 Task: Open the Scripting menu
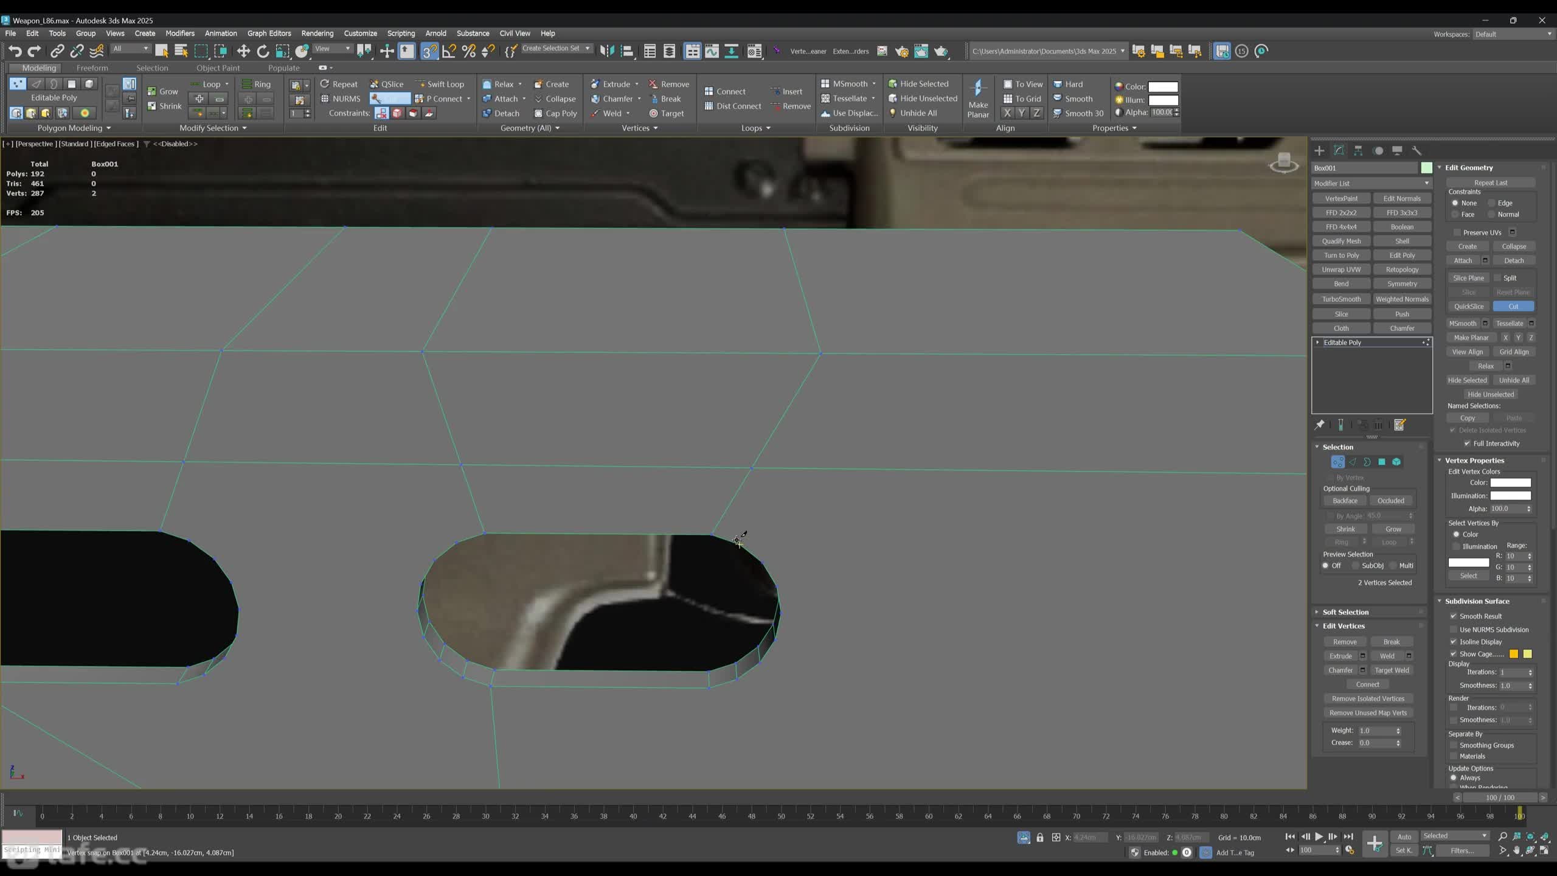point(401,33)
